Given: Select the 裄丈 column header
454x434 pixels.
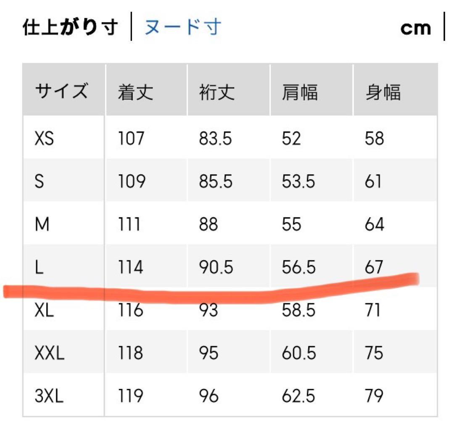Looking at the screenshot, I should point(216,92).
